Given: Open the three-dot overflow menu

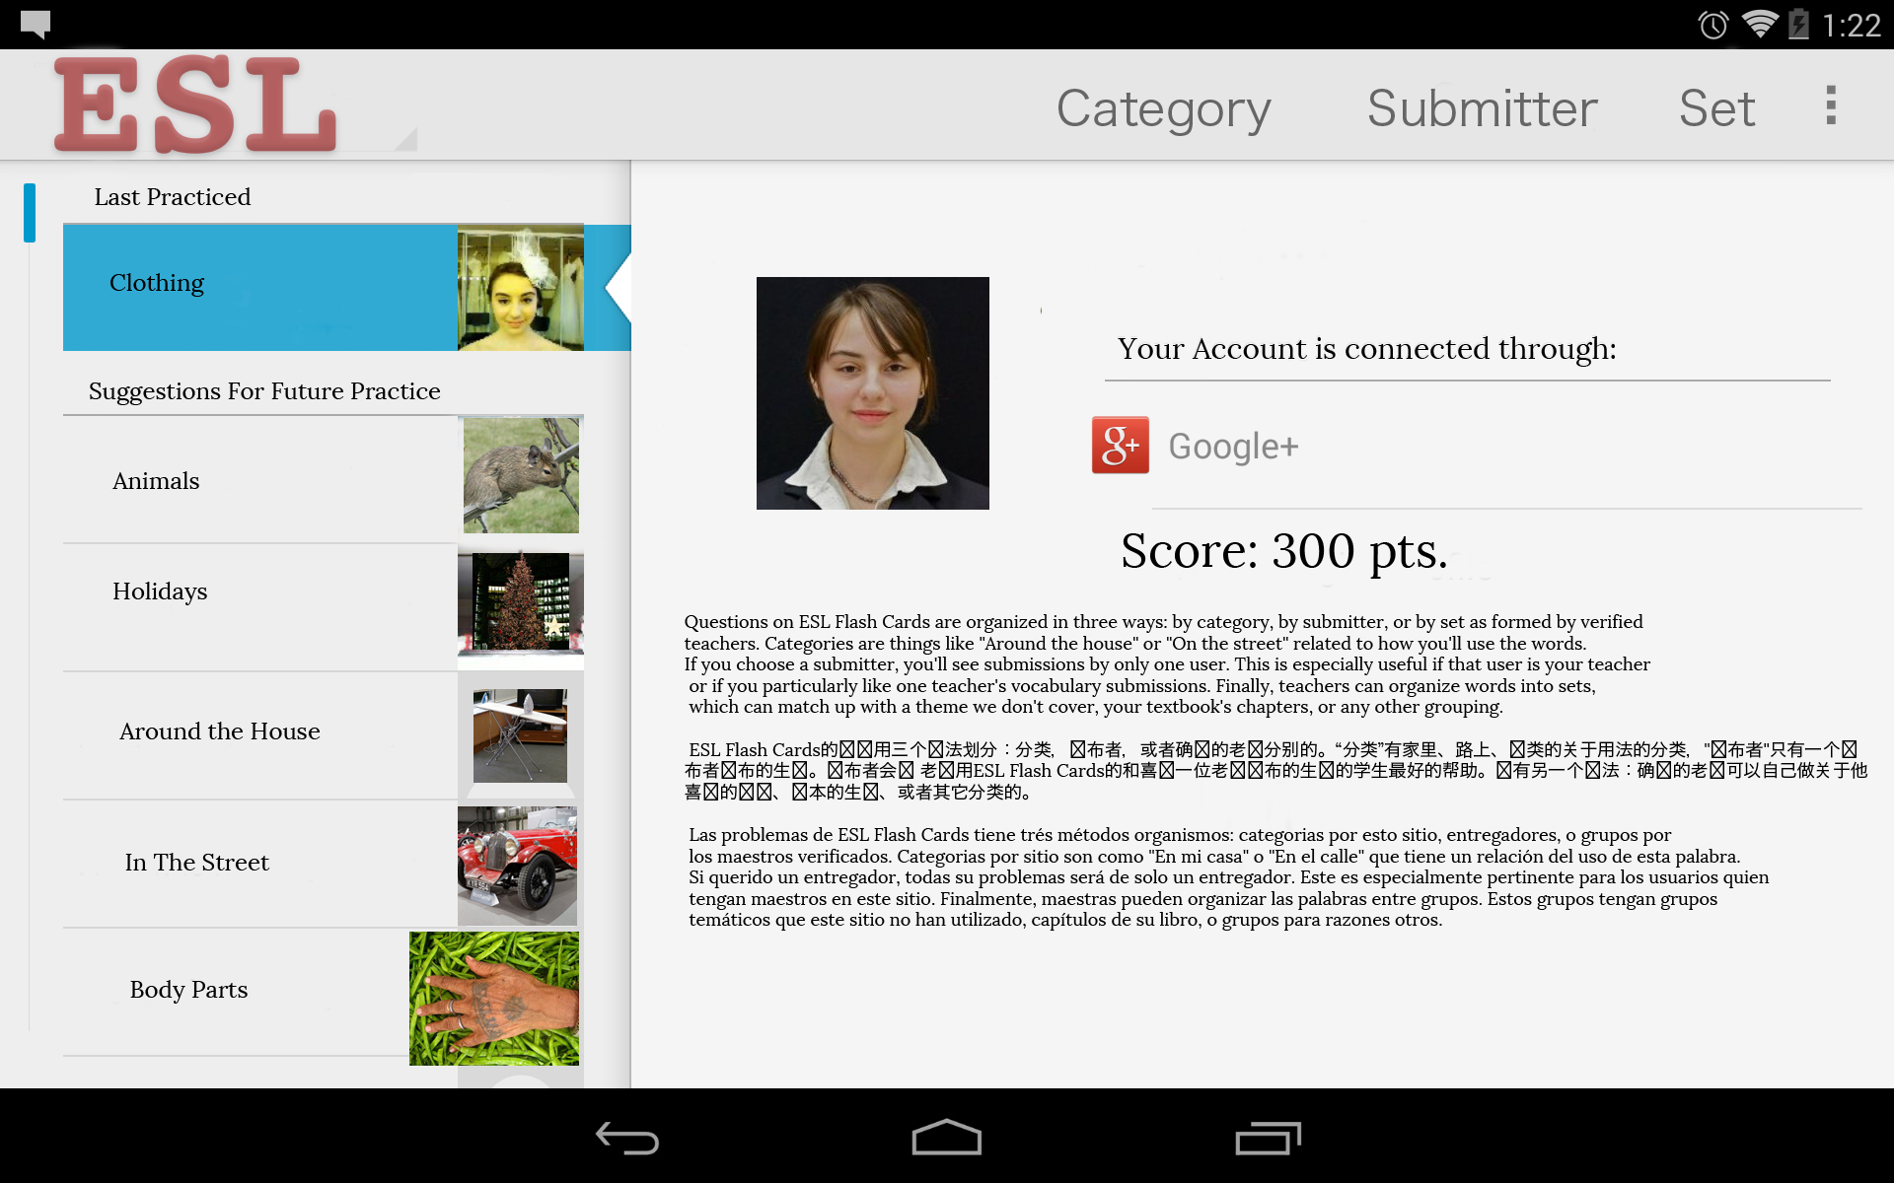Looking at the screenshot, I should coord(1830,105).
